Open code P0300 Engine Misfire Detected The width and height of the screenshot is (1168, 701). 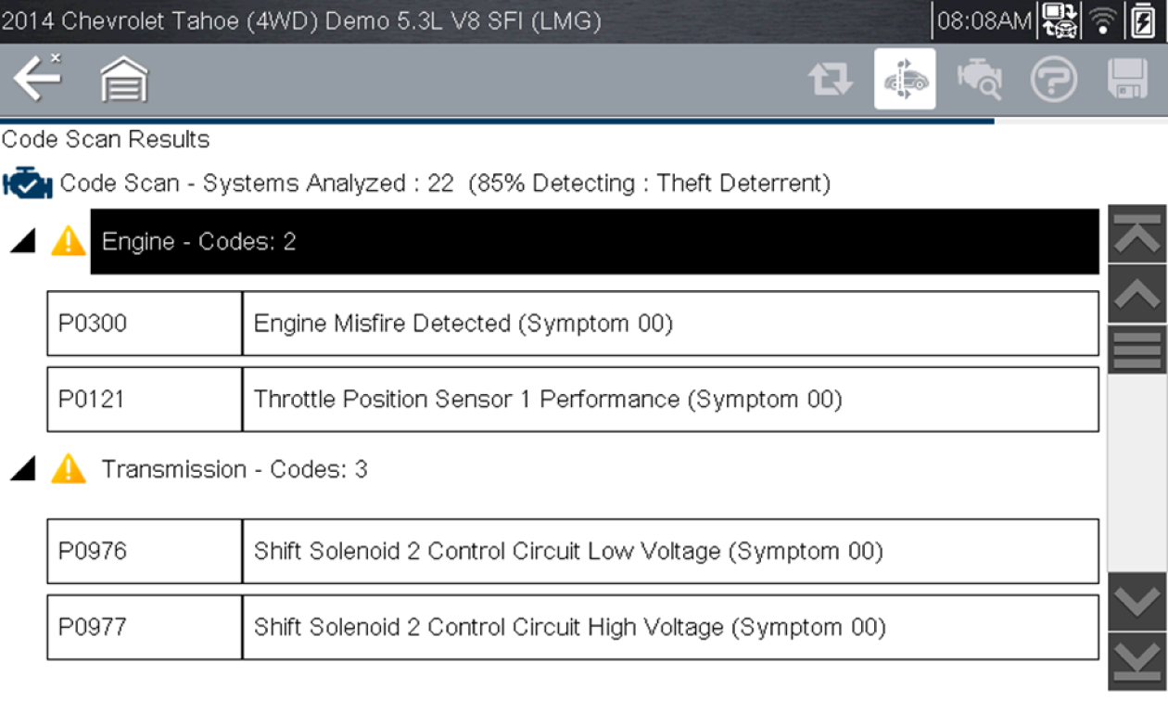(572, 324)
